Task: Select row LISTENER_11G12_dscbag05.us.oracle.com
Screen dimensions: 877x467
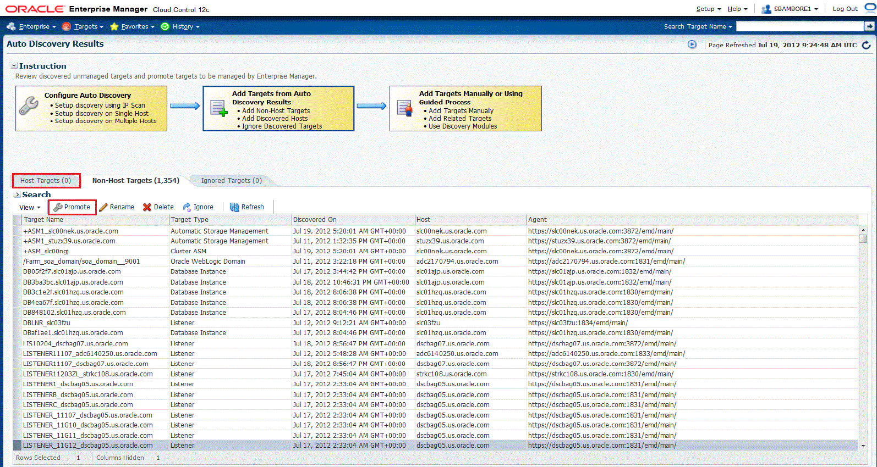Action: click(x=435, y=446)
